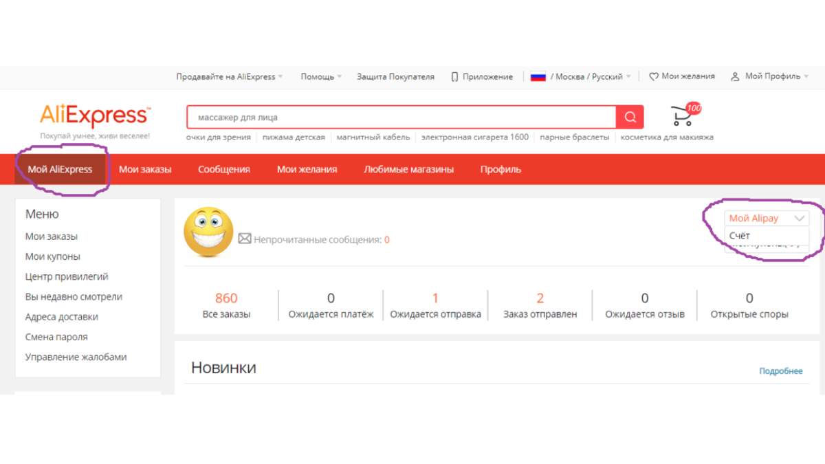Click suggested search электронная сигарета 1600
The width and height of the screenshot is (825, 464).
[x=475, y=137]
